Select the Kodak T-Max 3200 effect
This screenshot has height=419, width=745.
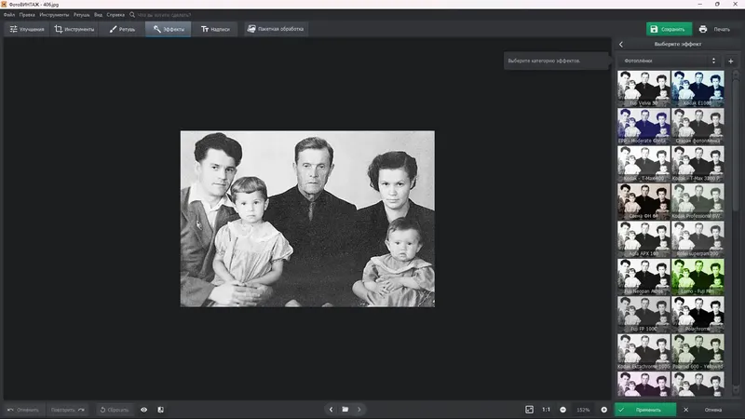698,164
